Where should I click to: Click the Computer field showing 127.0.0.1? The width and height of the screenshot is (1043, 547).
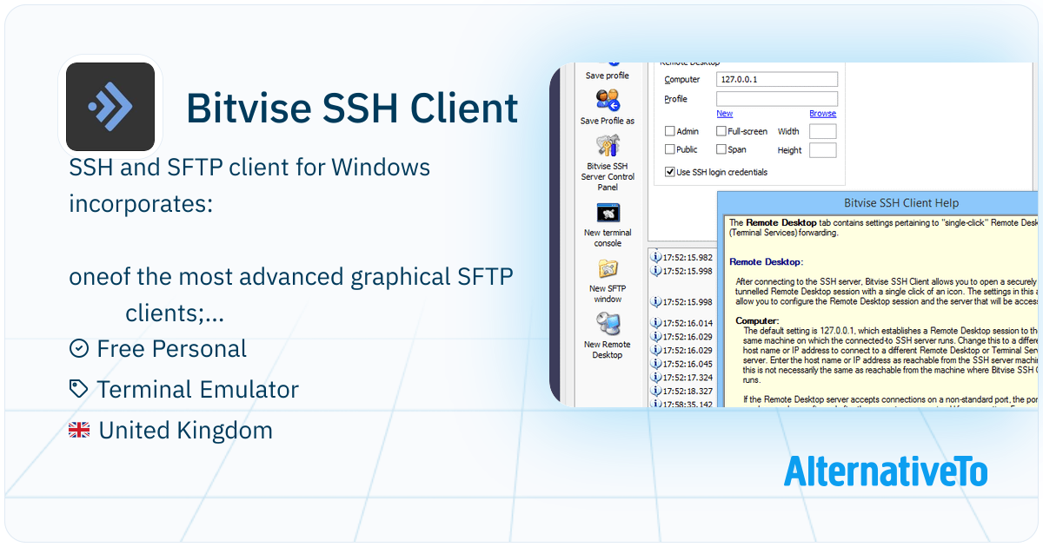pyautogui.click(x=776, y=79)
